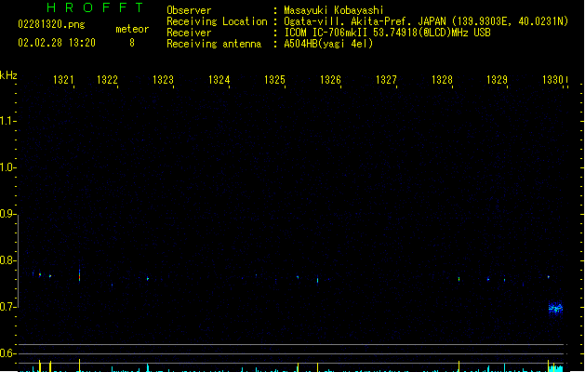This screenshot has height=372, width=585.
Task: Click the HROFFT title text
Action: coord(95,7)
